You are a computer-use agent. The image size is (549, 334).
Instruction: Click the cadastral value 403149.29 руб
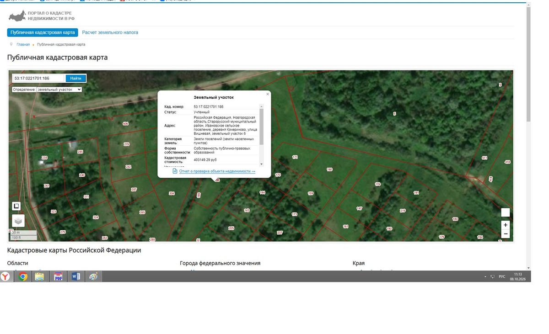205,160
